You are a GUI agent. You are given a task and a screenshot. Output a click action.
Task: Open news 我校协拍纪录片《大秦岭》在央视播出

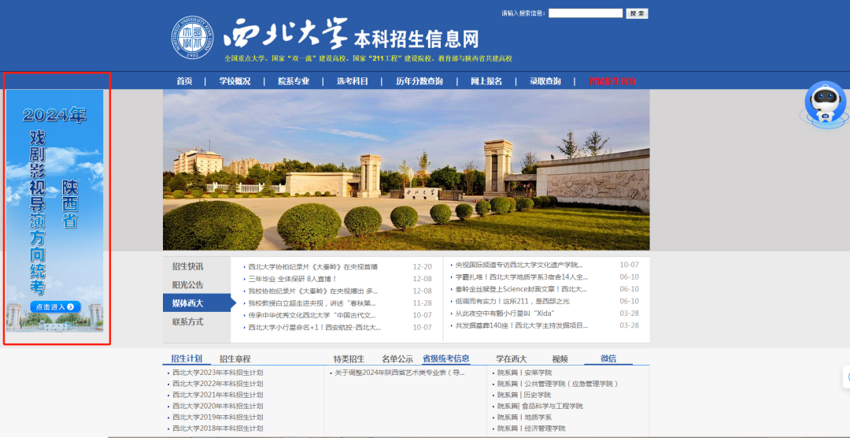312,291
